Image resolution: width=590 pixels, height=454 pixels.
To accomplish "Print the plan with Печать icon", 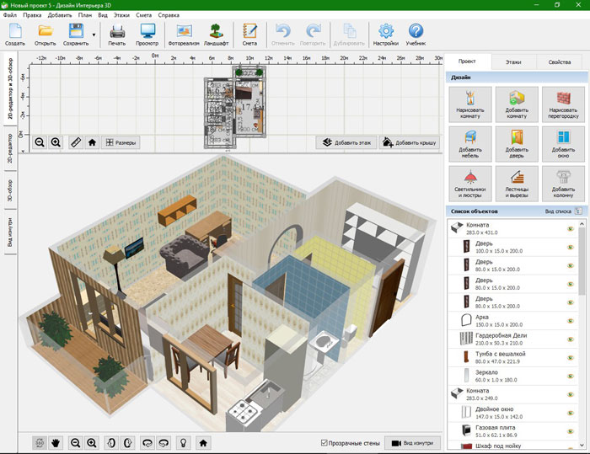I will coord(117,35).
